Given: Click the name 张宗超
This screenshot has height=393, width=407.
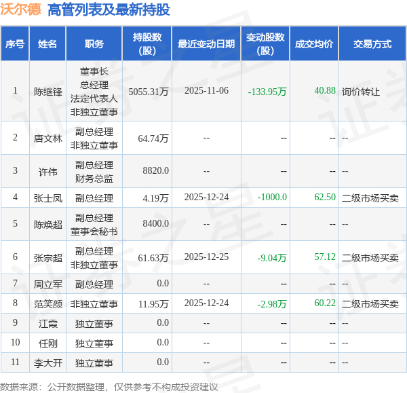Looking at the screenshot, I should tap(48, 258).
